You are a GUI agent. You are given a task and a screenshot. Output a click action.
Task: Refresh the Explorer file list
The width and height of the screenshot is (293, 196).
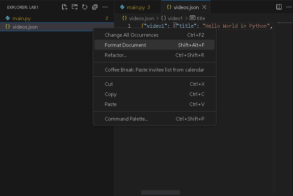pos(85,7)
